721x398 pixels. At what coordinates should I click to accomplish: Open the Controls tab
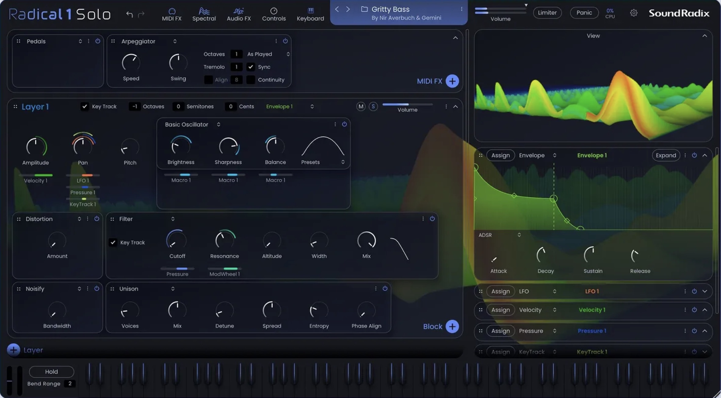click(x=274, y=14)
